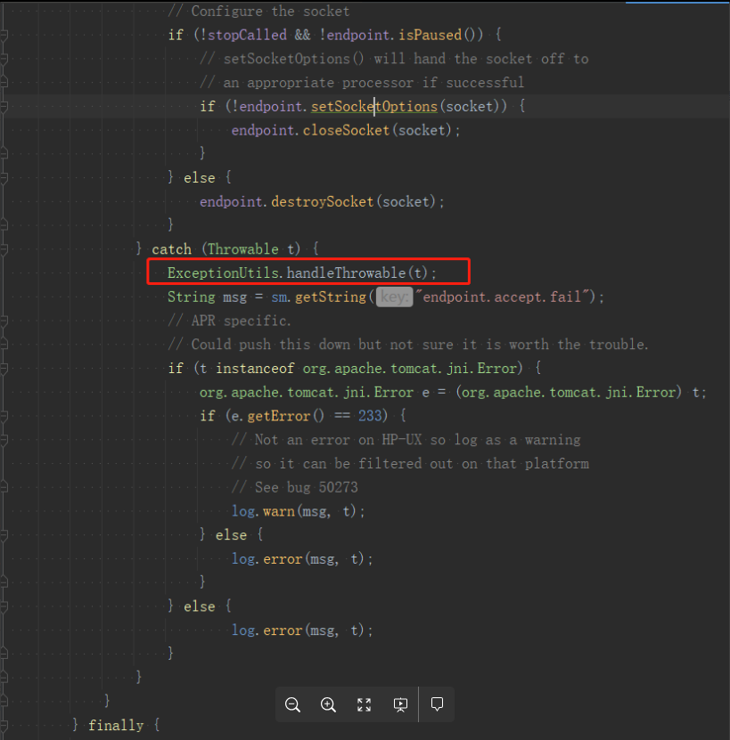
Task: Click 'isPaused' in the if condition
Action: pyautogui.click(x=430, y=35)
